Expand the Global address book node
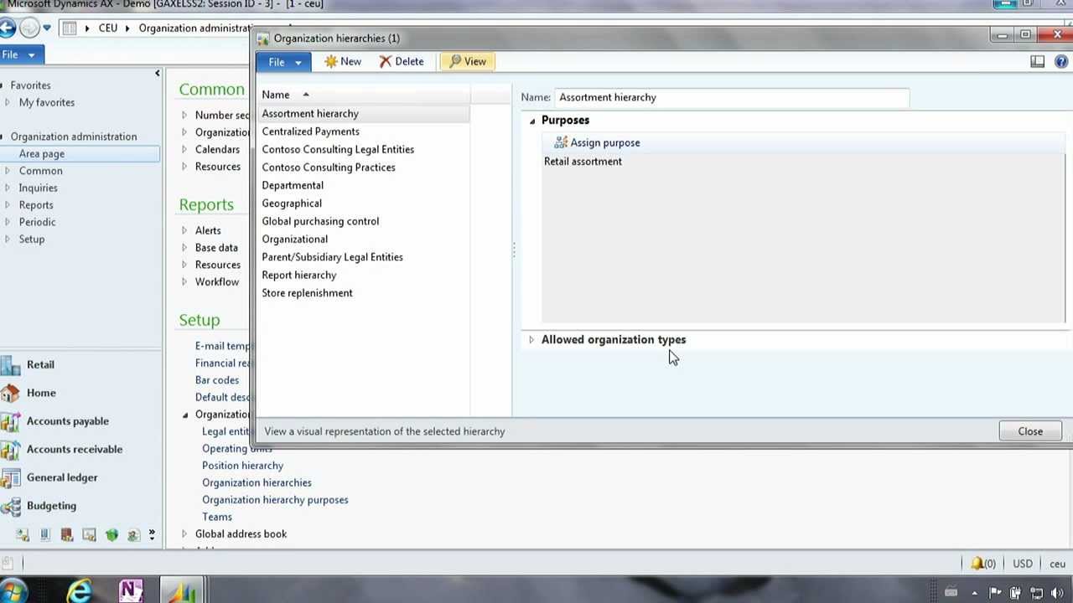This screenshot has width=1073, height=603. pos(184,534)
